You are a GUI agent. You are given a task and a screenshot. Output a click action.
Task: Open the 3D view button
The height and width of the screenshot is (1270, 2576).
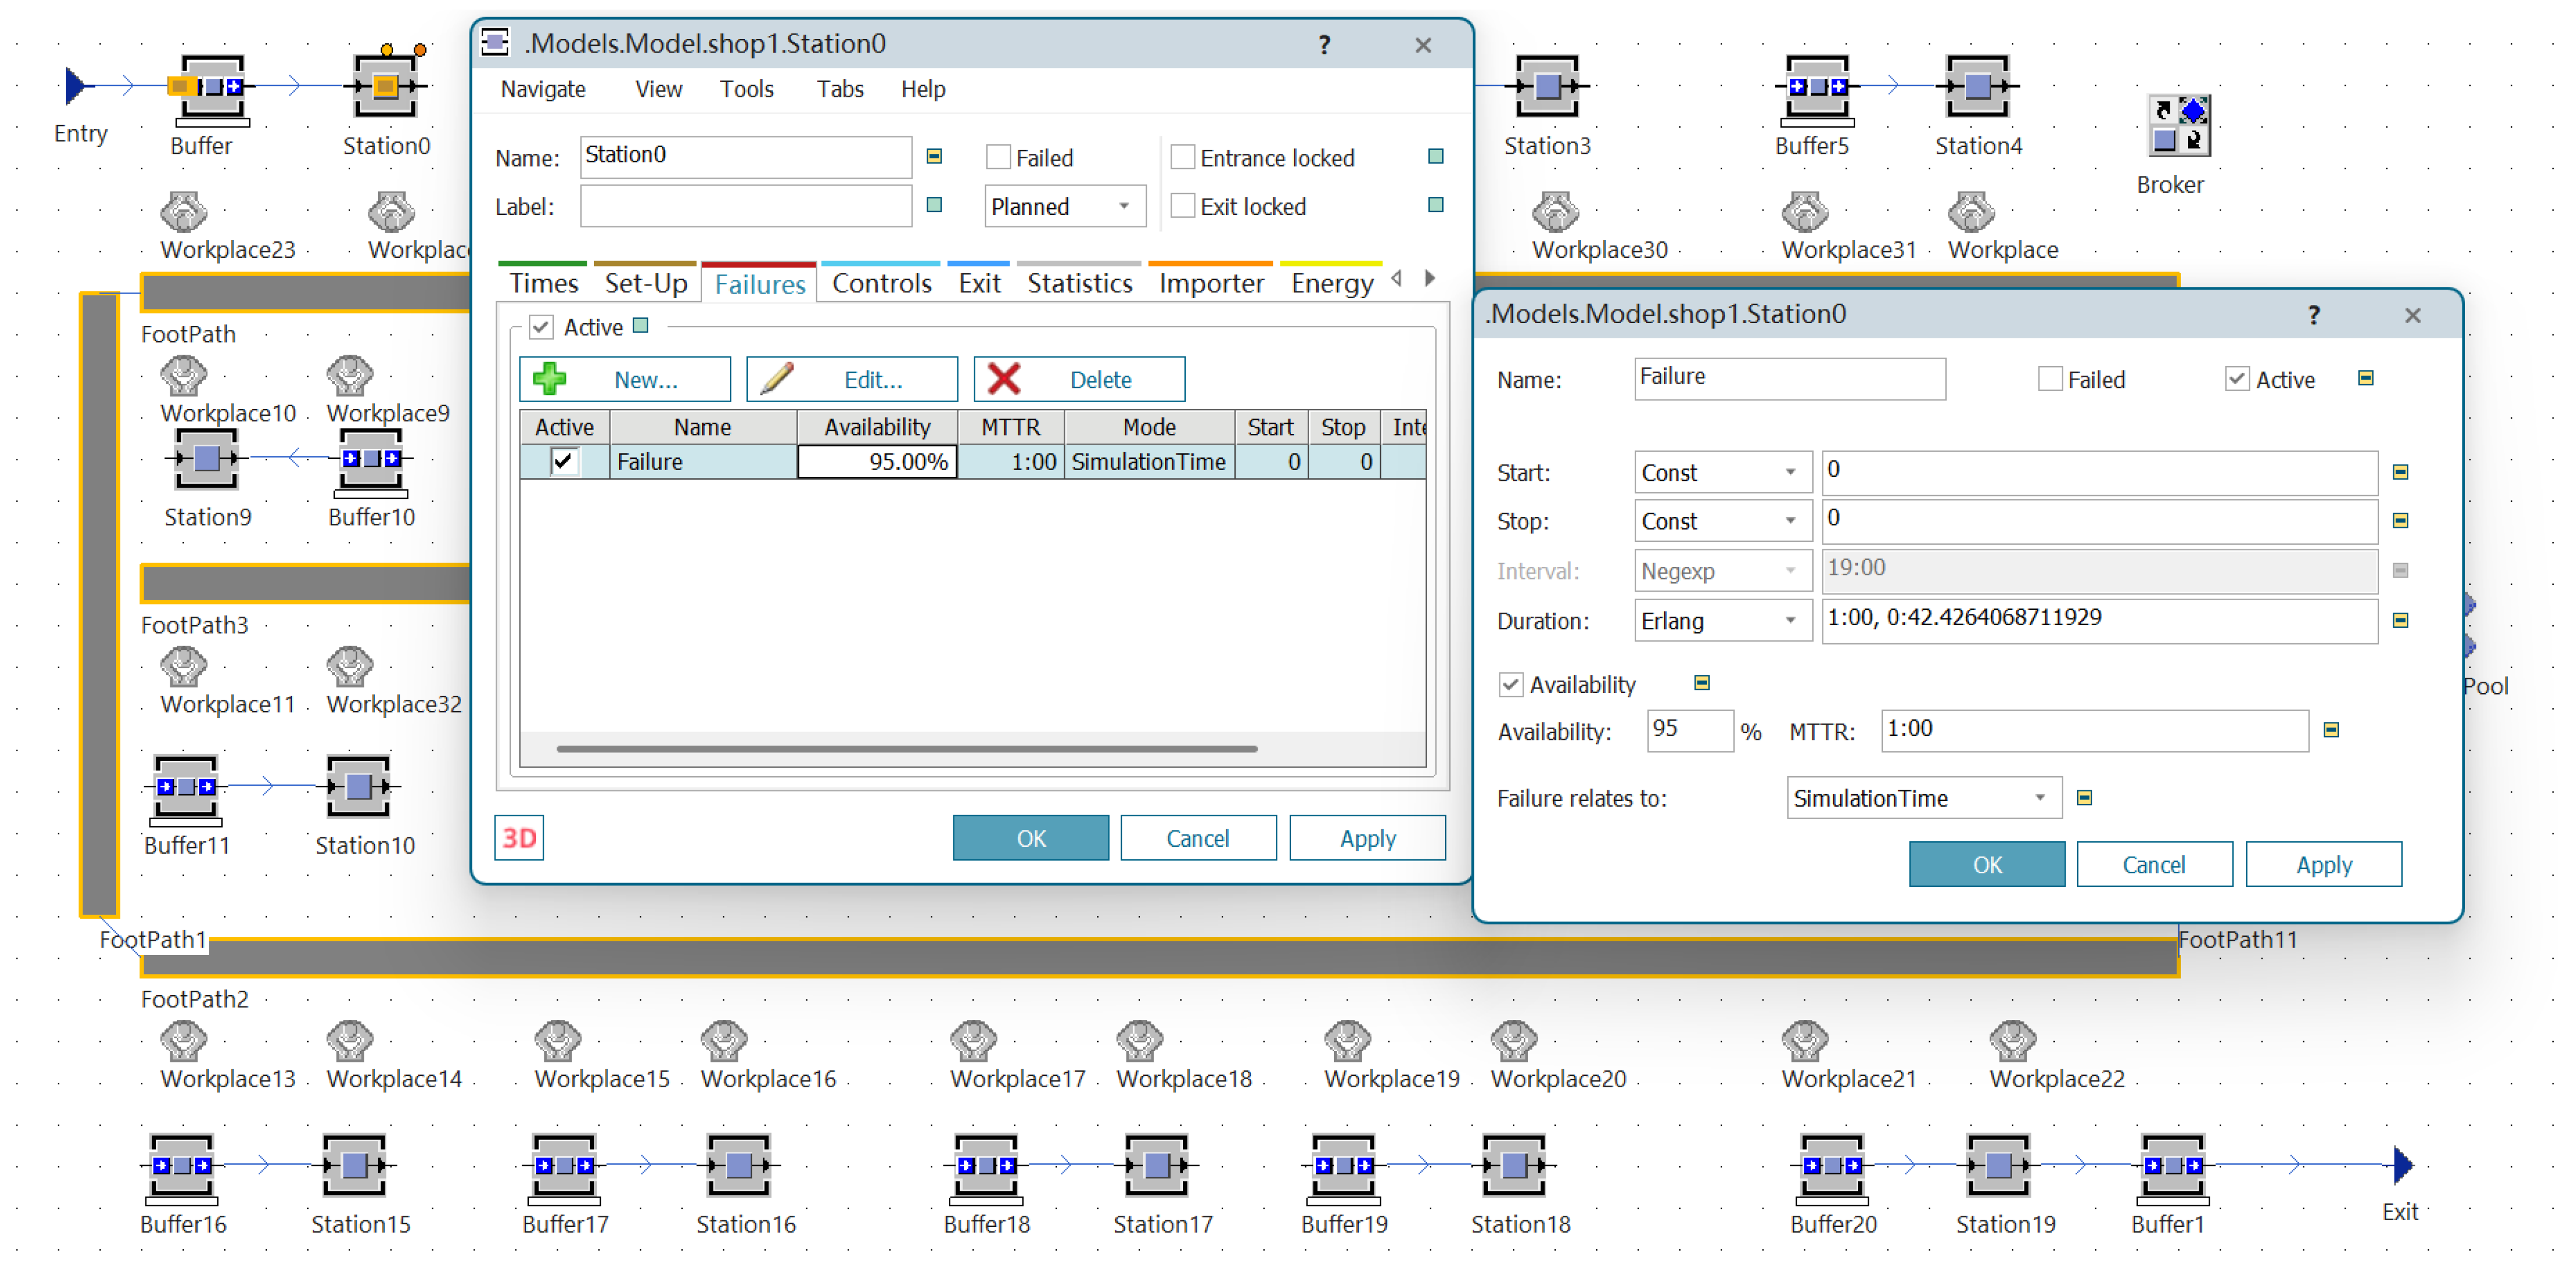click(518, 838)
